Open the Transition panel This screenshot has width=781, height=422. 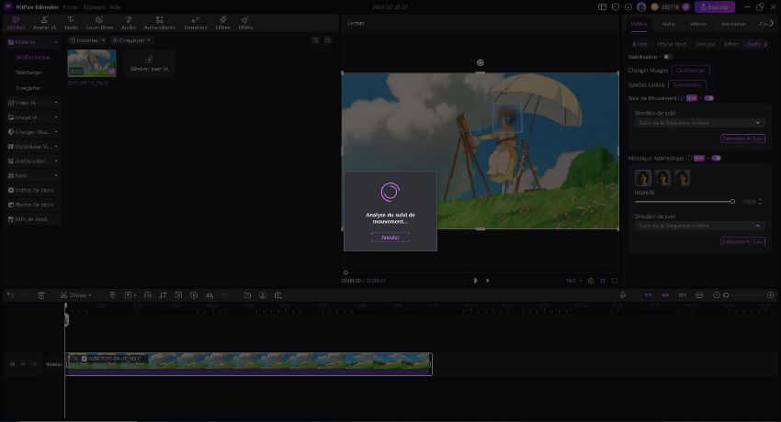click(195, 23)
